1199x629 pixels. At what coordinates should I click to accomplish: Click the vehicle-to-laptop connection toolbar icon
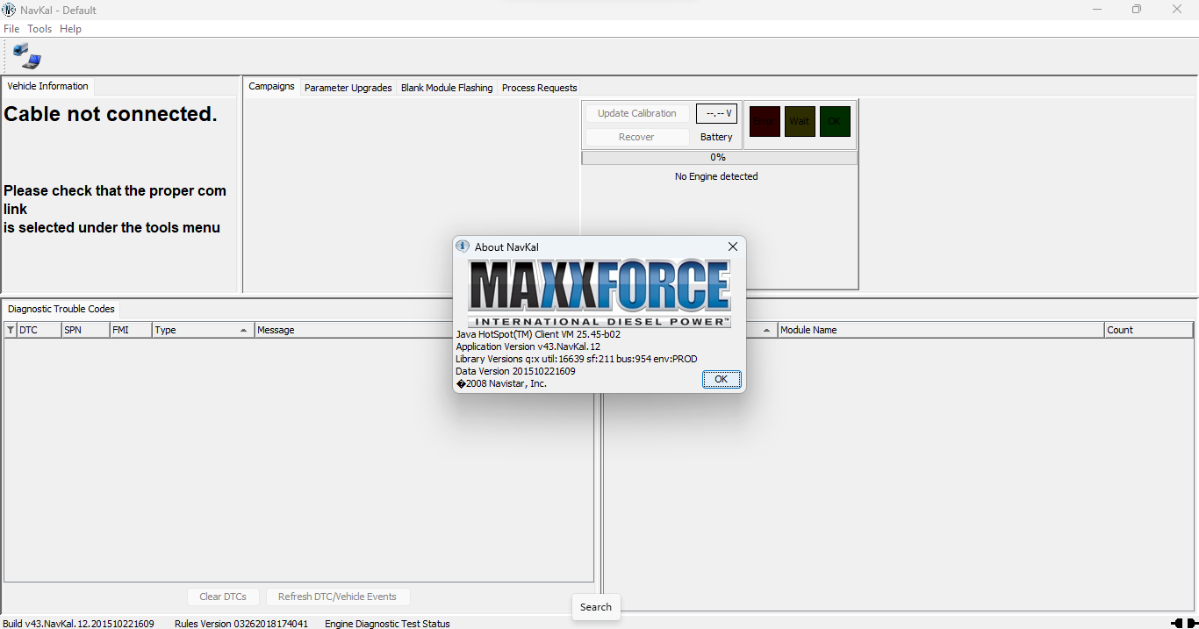(27, 56)
